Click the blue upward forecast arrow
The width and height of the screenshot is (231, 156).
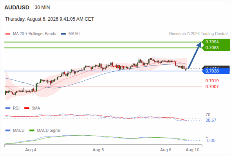click(195, 55)
